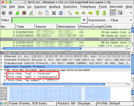The width and height of the screenshot is (134, 106).
Task: Sort by the Destination column header
Action: [x=68, y=27]
